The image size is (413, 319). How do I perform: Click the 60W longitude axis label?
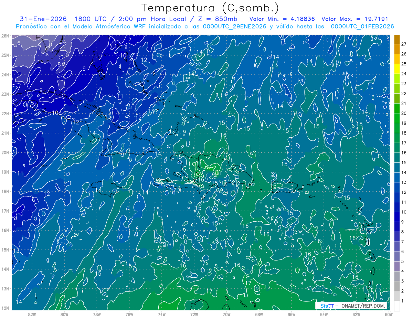tap(388, 314)
